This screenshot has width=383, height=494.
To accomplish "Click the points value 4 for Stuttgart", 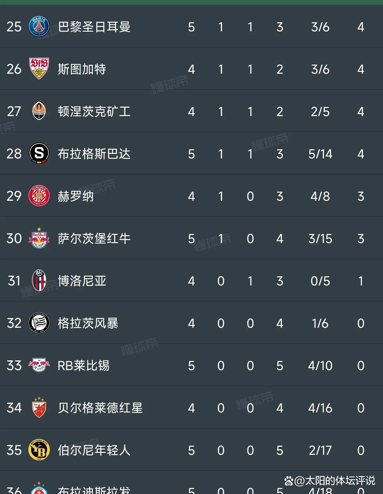I will (361, 69).
